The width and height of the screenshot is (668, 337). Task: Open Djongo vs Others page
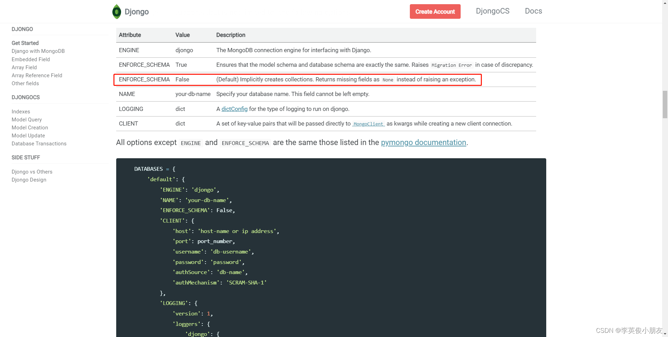(32, 172)
